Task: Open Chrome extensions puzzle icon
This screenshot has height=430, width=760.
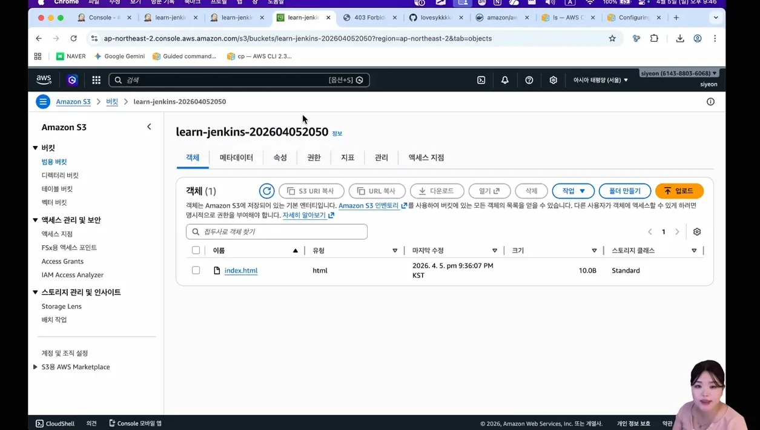Action: point(654,38)
